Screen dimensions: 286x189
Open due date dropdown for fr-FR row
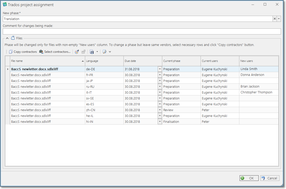(160, 75)
